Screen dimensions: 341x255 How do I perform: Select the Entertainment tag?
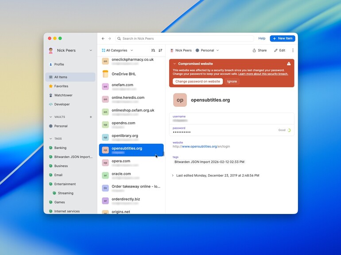point(70,184)
